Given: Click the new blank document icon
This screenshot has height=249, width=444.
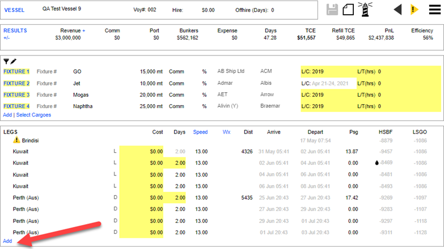Looking at the screenshot, I should pos(349,10).
